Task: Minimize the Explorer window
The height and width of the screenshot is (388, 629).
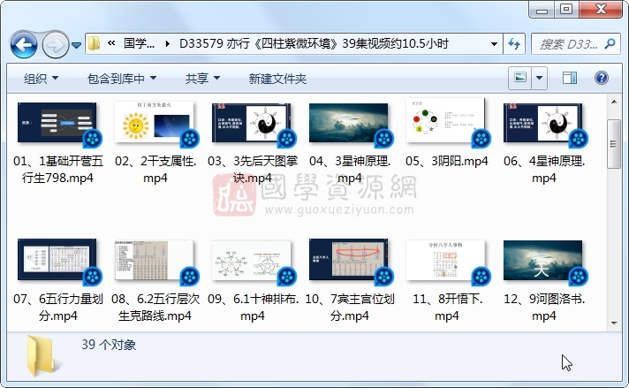Action: [x=542, y=9]
